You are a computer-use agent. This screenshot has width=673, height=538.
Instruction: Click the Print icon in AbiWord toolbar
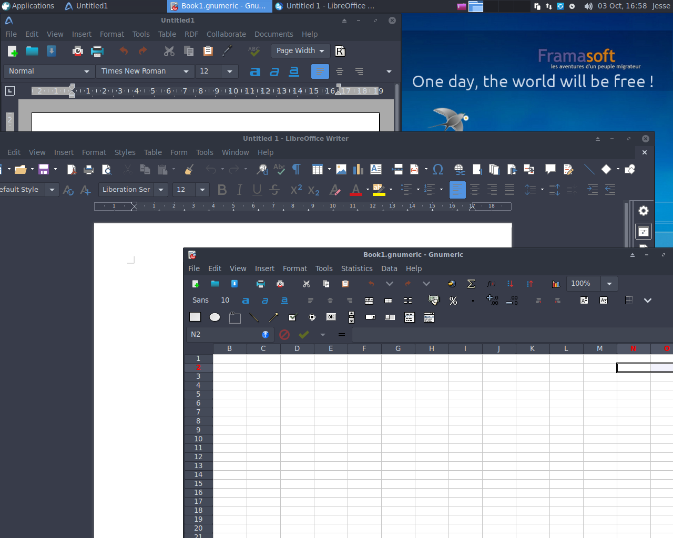(97, 51)
